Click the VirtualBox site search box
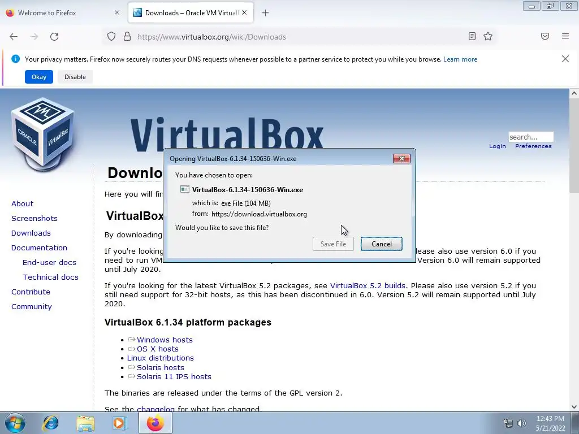 click(531, 137)
